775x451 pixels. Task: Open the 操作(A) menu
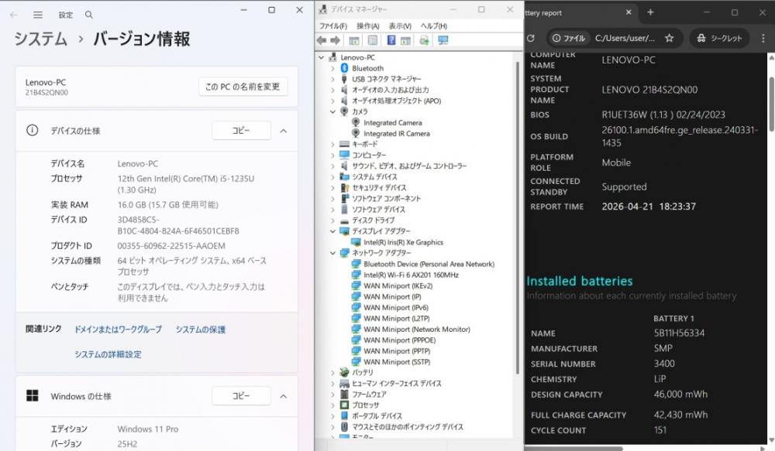[x=367, y=26]
